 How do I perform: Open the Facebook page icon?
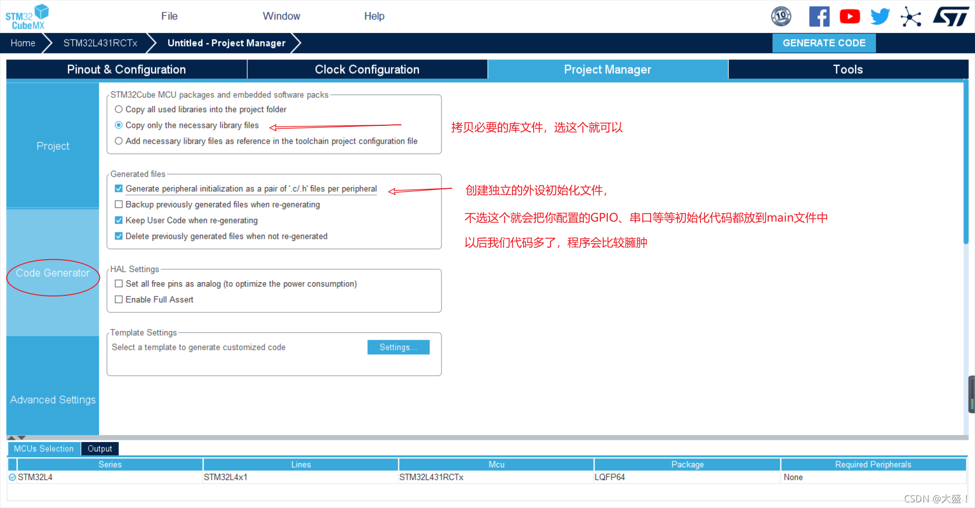point(819,16)
